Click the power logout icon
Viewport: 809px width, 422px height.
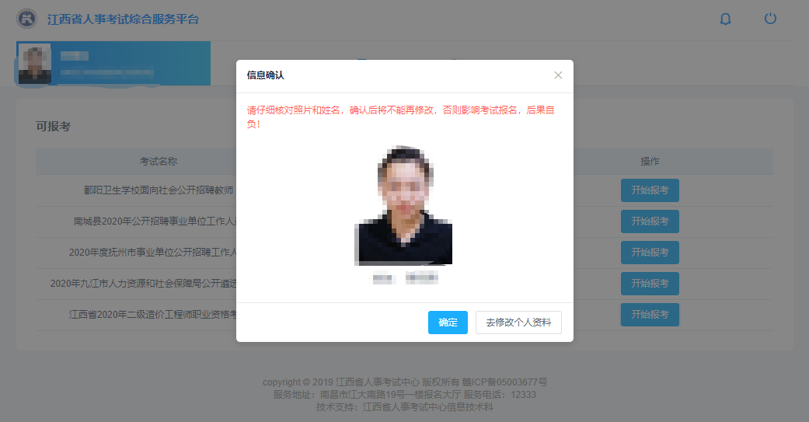[770, 19]
